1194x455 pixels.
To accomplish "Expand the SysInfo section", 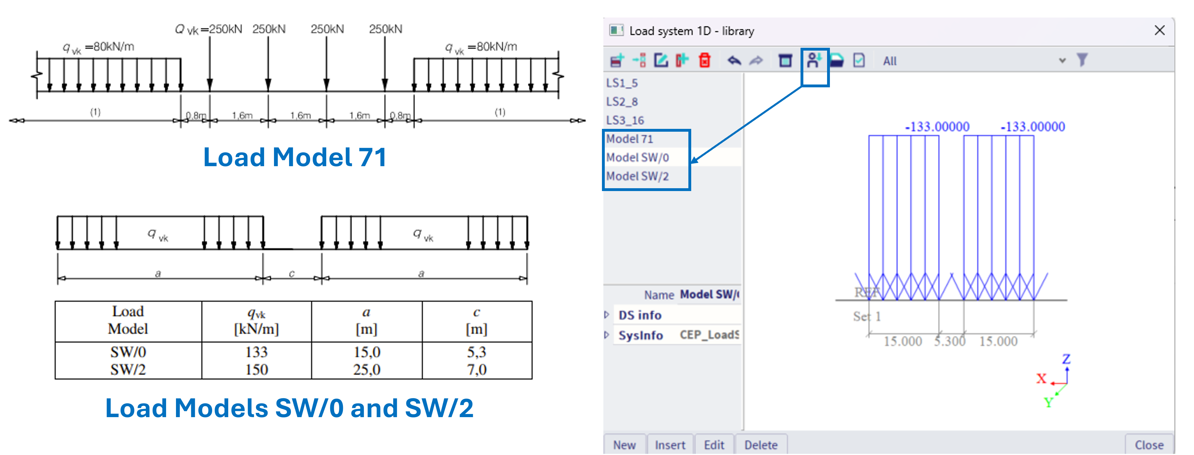I will point(606,335).
